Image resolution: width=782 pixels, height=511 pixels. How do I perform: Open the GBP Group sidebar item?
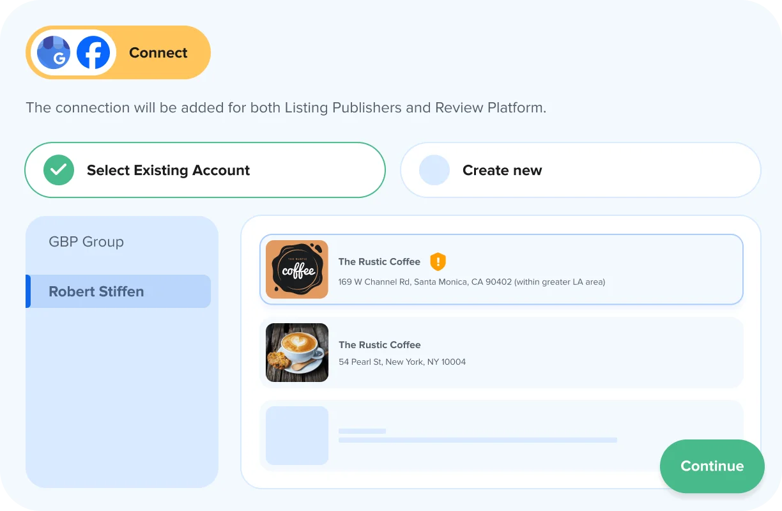tap(86, 242)
